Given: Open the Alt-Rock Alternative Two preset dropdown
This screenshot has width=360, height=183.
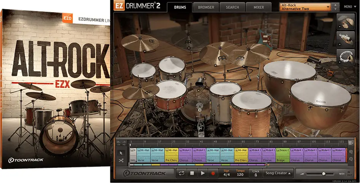Looking at the screenshot, I should [305, 7].
